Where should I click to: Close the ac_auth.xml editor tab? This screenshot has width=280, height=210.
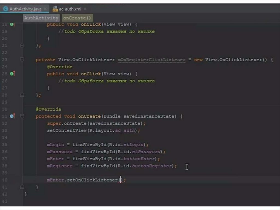point(85,9)
